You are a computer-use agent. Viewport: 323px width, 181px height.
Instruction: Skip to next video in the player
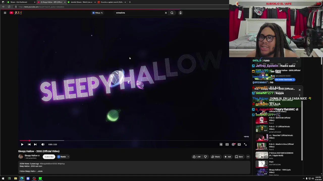point(35,145)
